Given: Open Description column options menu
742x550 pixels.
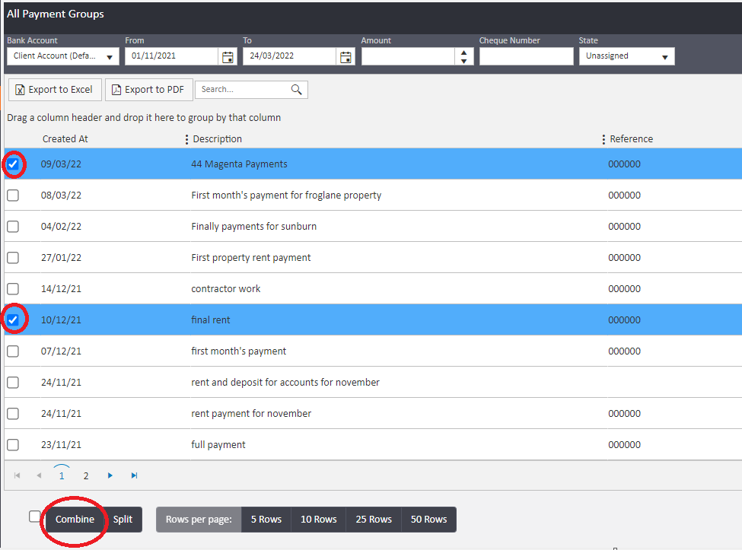Looking at the screenshot, I should point(186,139).
